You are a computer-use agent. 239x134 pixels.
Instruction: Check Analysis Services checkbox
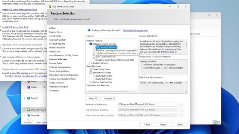(x=91, y=63)
